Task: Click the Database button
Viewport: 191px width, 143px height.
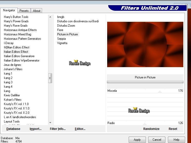Action: point(13,129)
